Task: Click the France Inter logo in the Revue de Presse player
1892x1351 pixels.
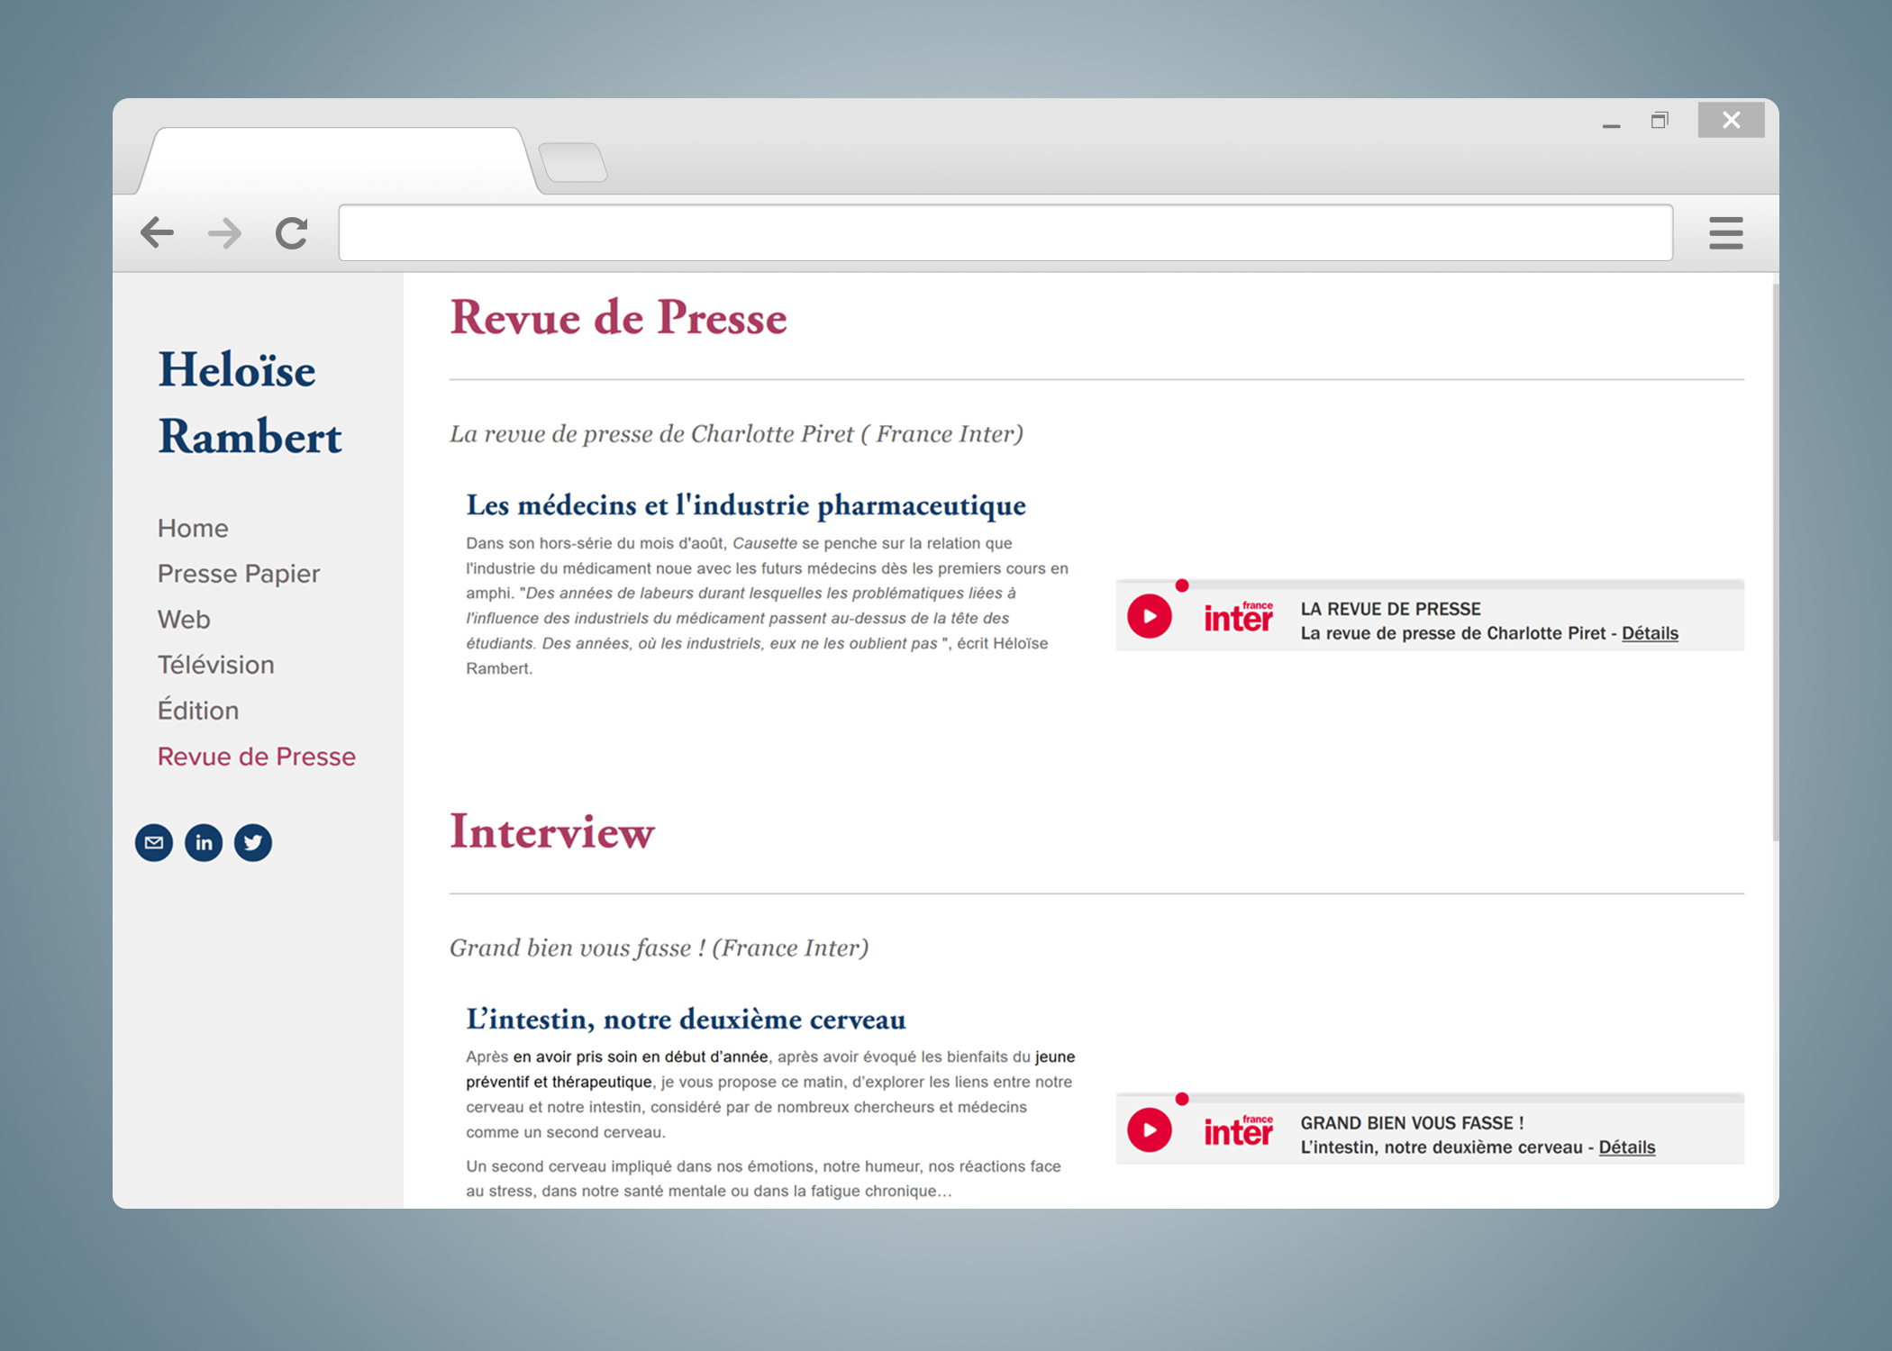Action: tap(1239, 617)
